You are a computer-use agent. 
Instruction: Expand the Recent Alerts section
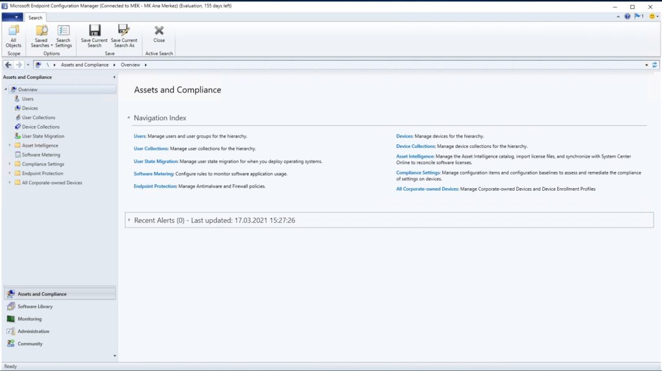point(129,220)
